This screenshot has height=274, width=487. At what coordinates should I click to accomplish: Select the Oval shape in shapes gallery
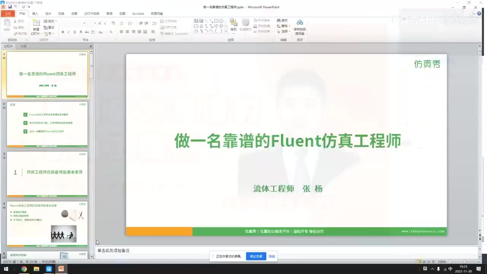coord(221,21)
